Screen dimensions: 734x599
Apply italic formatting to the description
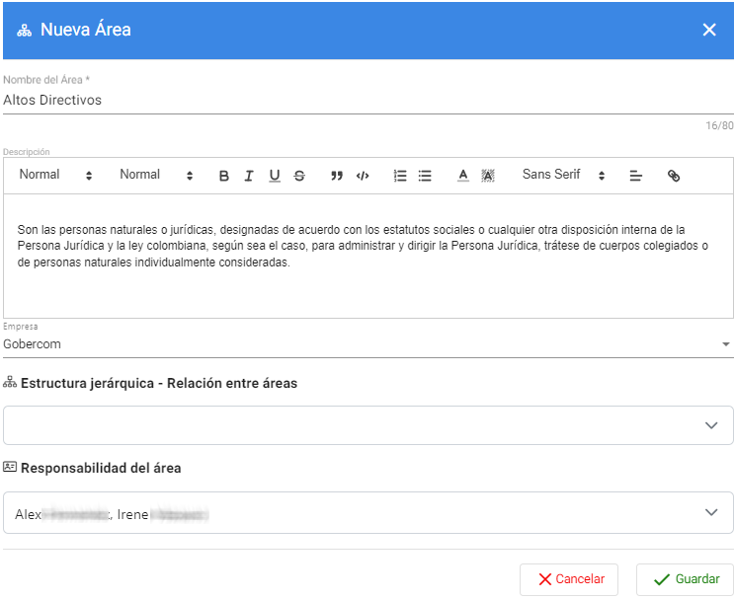tap(249, 176)
